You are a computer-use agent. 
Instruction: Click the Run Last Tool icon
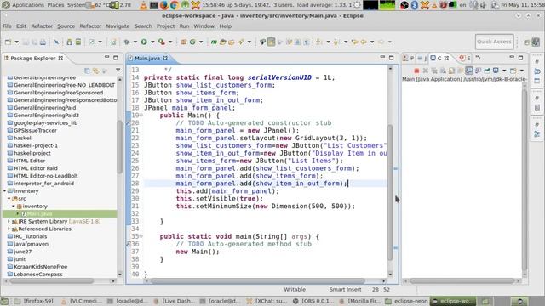(161, 42)
